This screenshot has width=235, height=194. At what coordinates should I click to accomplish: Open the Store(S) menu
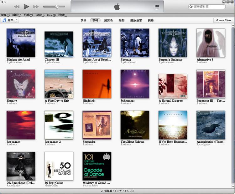(x=51, y=15)
